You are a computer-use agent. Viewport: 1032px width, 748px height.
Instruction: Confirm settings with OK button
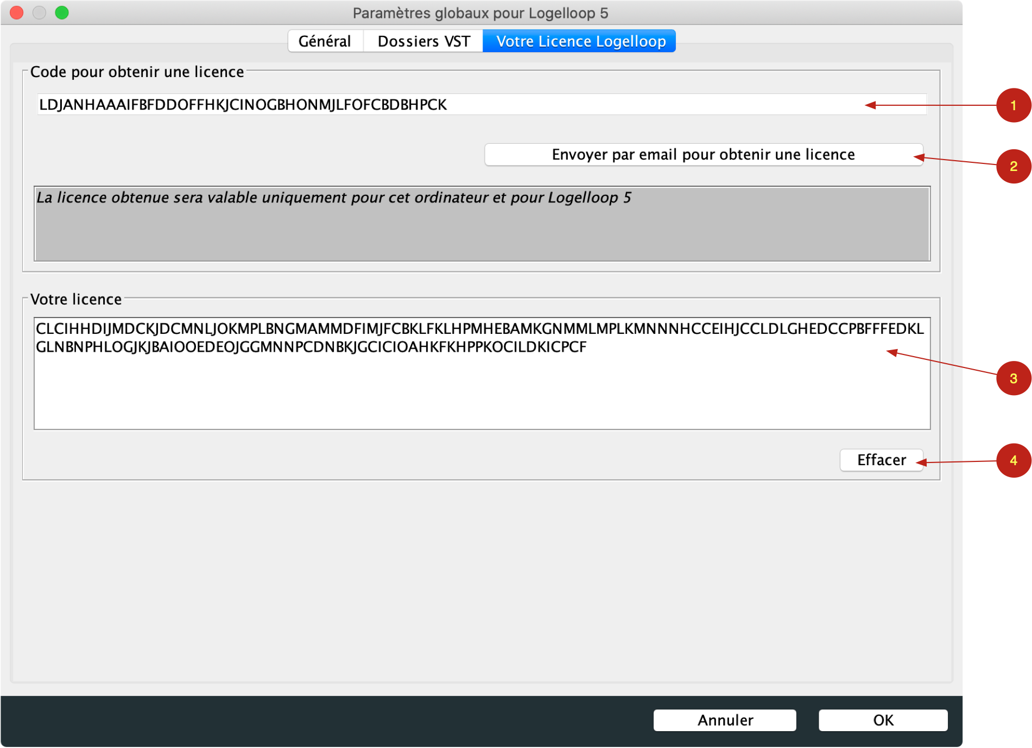coord(883,720)
